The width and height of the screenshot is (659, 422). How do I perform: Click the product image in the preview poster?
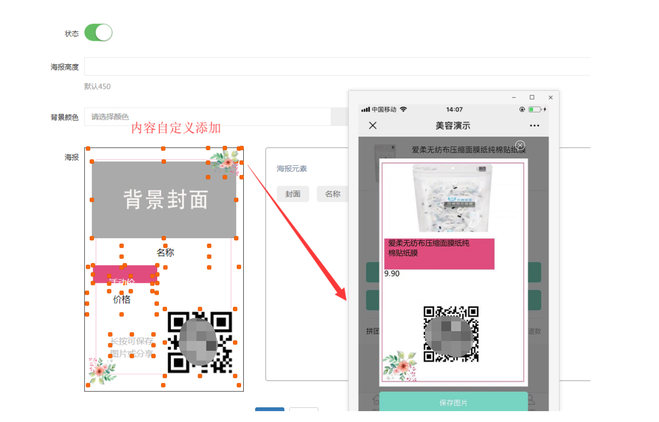pyautogui.click(x=453, y=198)
